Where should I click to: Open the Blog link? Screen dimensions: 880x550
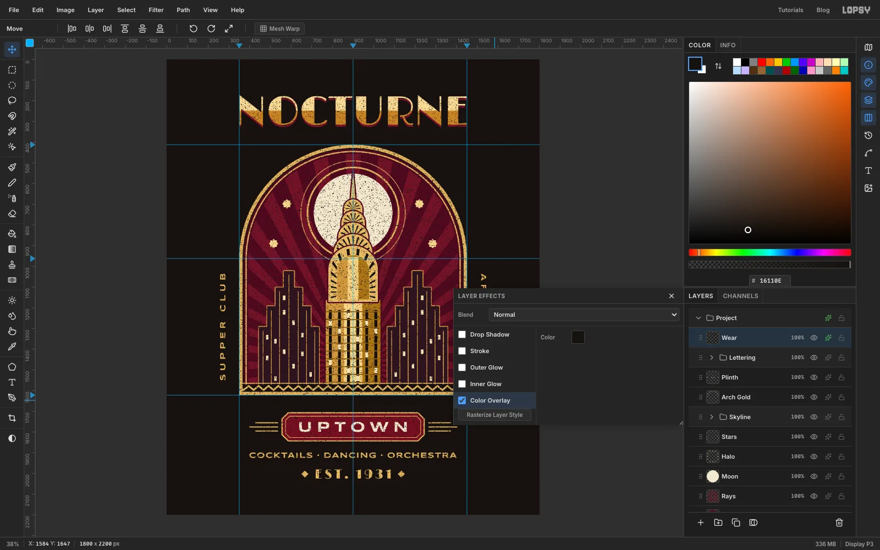823,10
